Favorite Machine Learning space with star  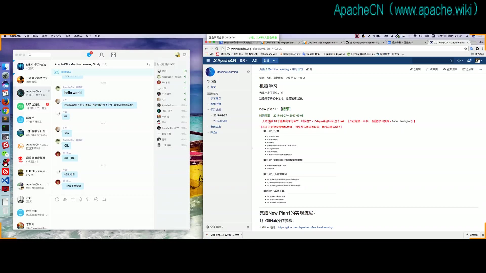click(248, 72)
